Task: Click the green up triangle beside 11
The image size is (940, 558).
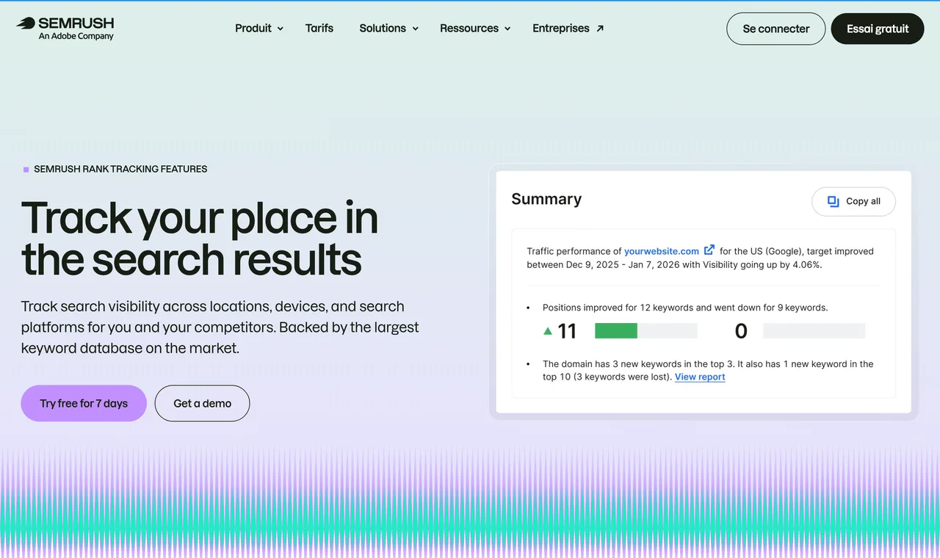Action: (547, 331)
